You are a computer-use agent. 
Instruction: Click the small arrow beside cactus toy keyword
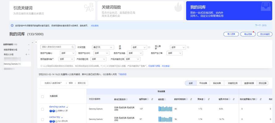(62, 117)
